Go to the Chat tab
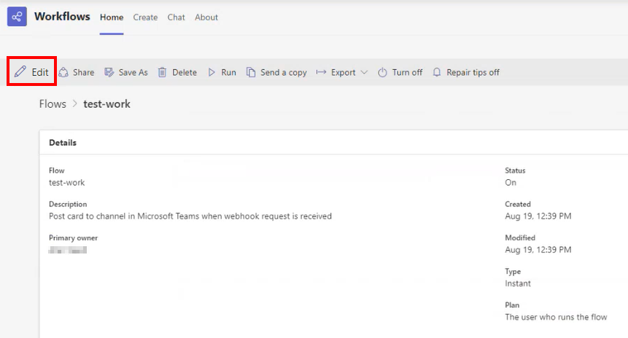The width and height of the screenshot is (628, 338). [x=177, y=17]
